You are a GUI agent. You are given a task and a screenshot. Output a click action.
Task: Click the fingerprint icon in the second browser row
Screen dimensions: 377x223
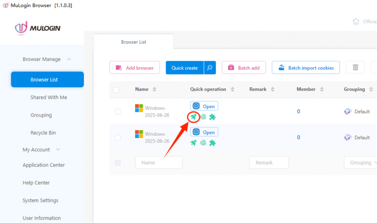[x=203, y=143]
